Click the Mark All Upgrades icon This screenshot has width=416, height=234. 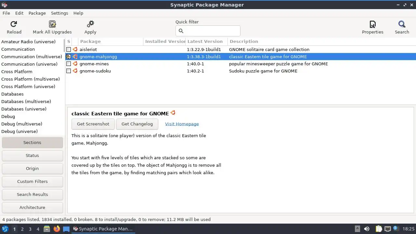tap(52, 24)
